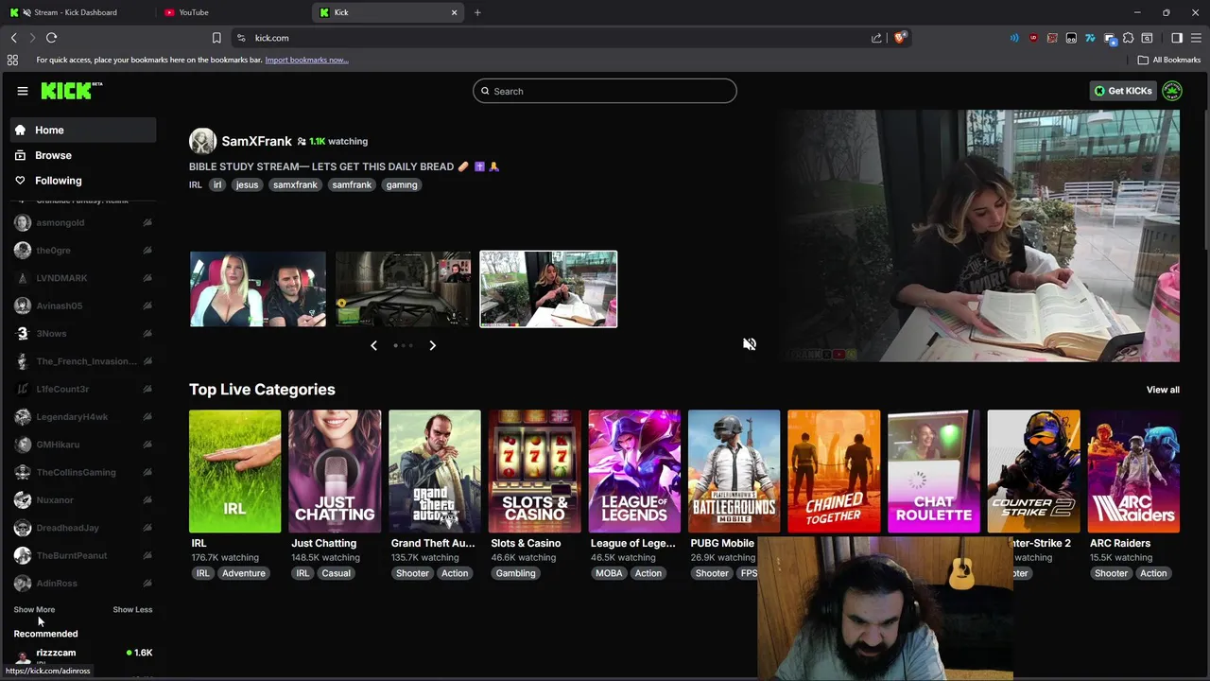This screenshot has height=681, width=1210.
Task: Reload the page
Action: click(51, 38)
